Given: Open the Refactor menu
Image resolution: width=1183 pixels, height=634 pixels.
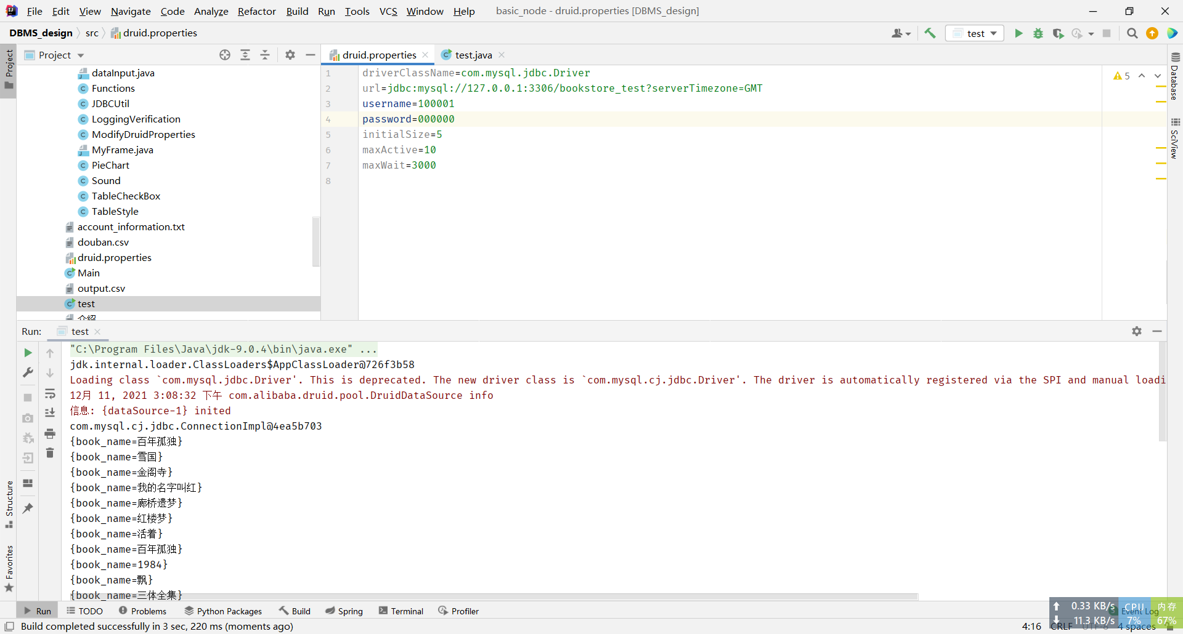Looking at the screenshot, I should tap(257, 11).
